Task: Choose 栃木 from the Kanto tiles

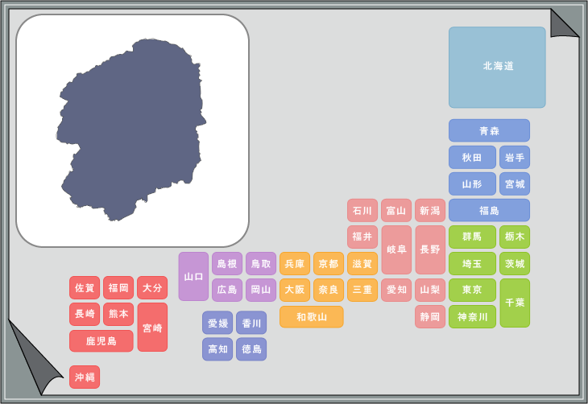Action: tap(514, 237)
